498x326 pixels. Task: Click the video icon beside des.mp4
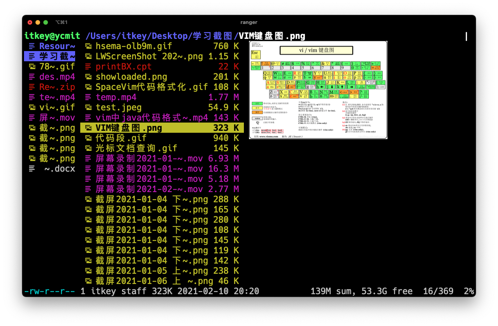click(x=32, y=77)
